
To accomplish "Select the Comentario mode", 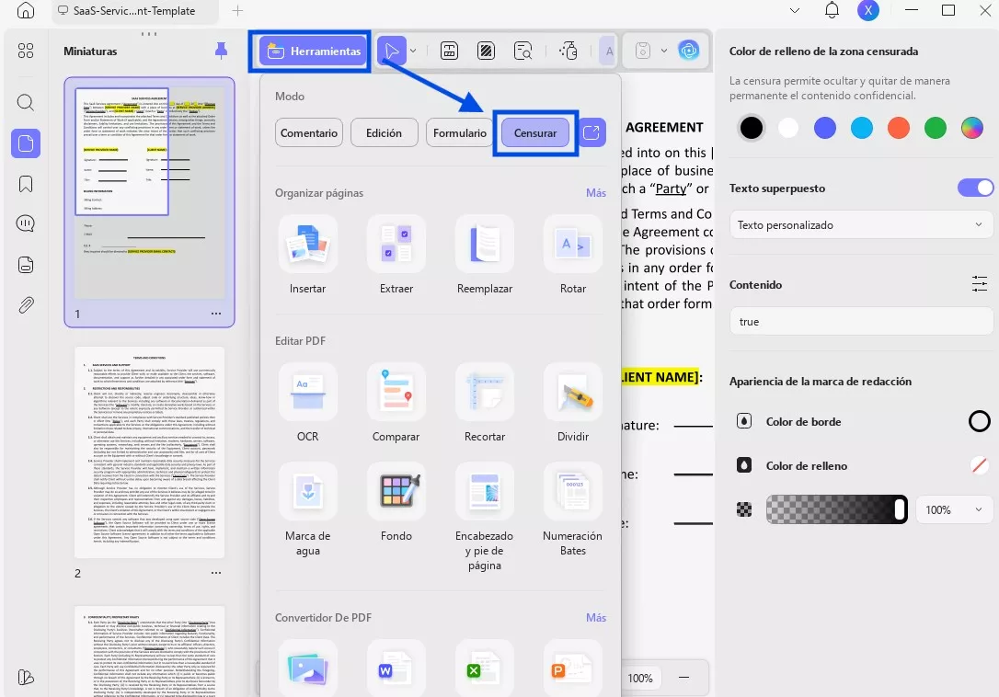I will pos(309,132).
